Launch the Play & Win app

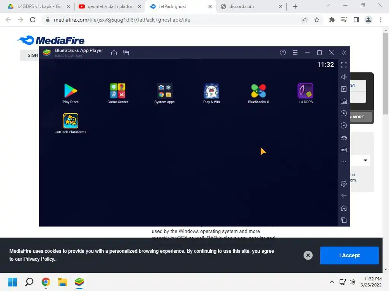[211, 93]
